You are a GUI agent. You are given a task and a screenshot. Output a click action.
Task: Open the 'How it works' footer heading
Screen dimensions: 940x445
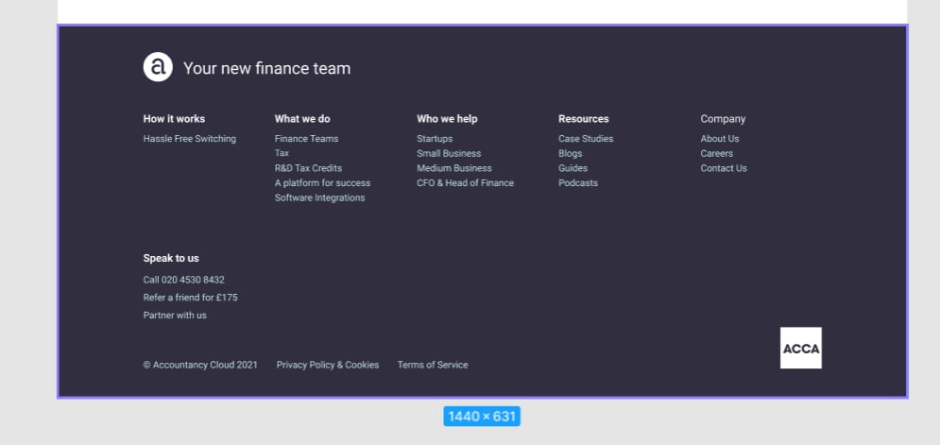pos(174,119)
